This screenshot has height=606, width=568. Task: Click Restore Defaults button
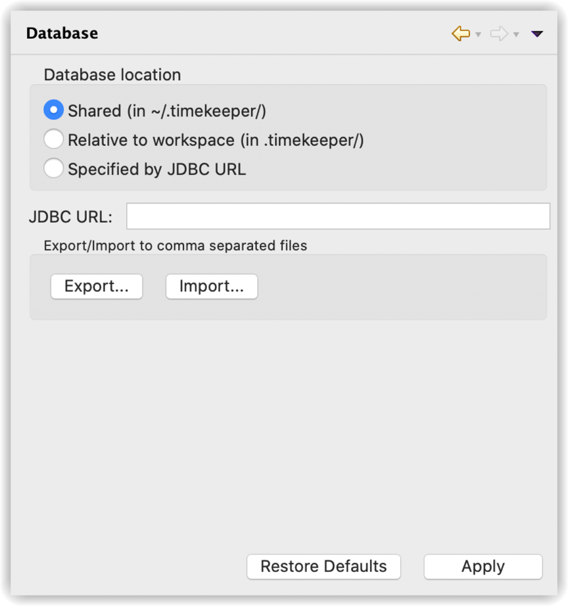click(323, 567)
